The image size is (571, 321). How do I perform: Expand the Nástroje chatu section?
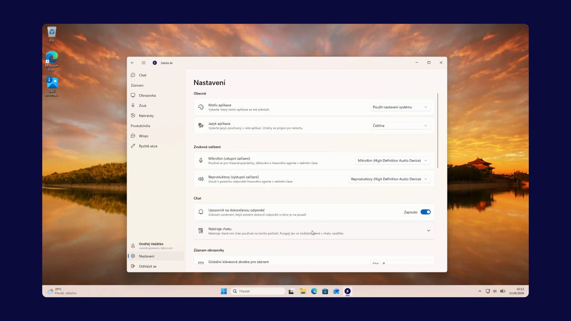314,231
